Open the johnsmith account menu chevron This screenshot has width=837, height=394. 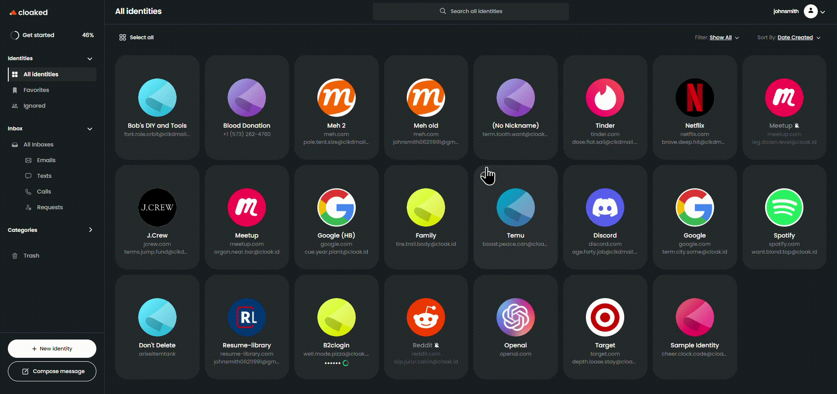823,12
